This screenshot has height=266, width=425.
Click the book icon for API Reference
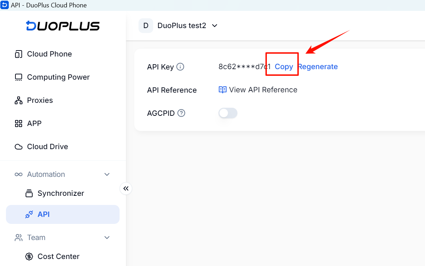coord(223,90)
